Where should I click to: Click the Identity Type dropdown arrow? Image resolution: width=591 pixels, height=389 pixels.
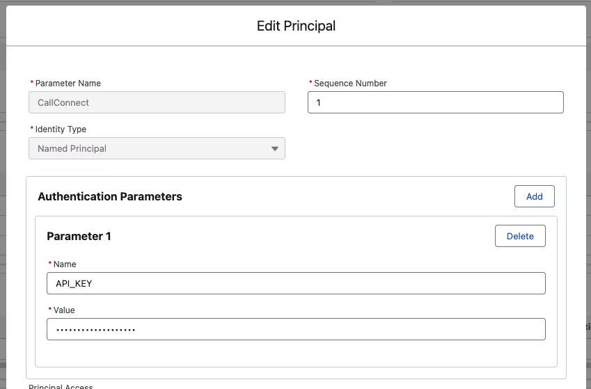(x=275, y=148)
